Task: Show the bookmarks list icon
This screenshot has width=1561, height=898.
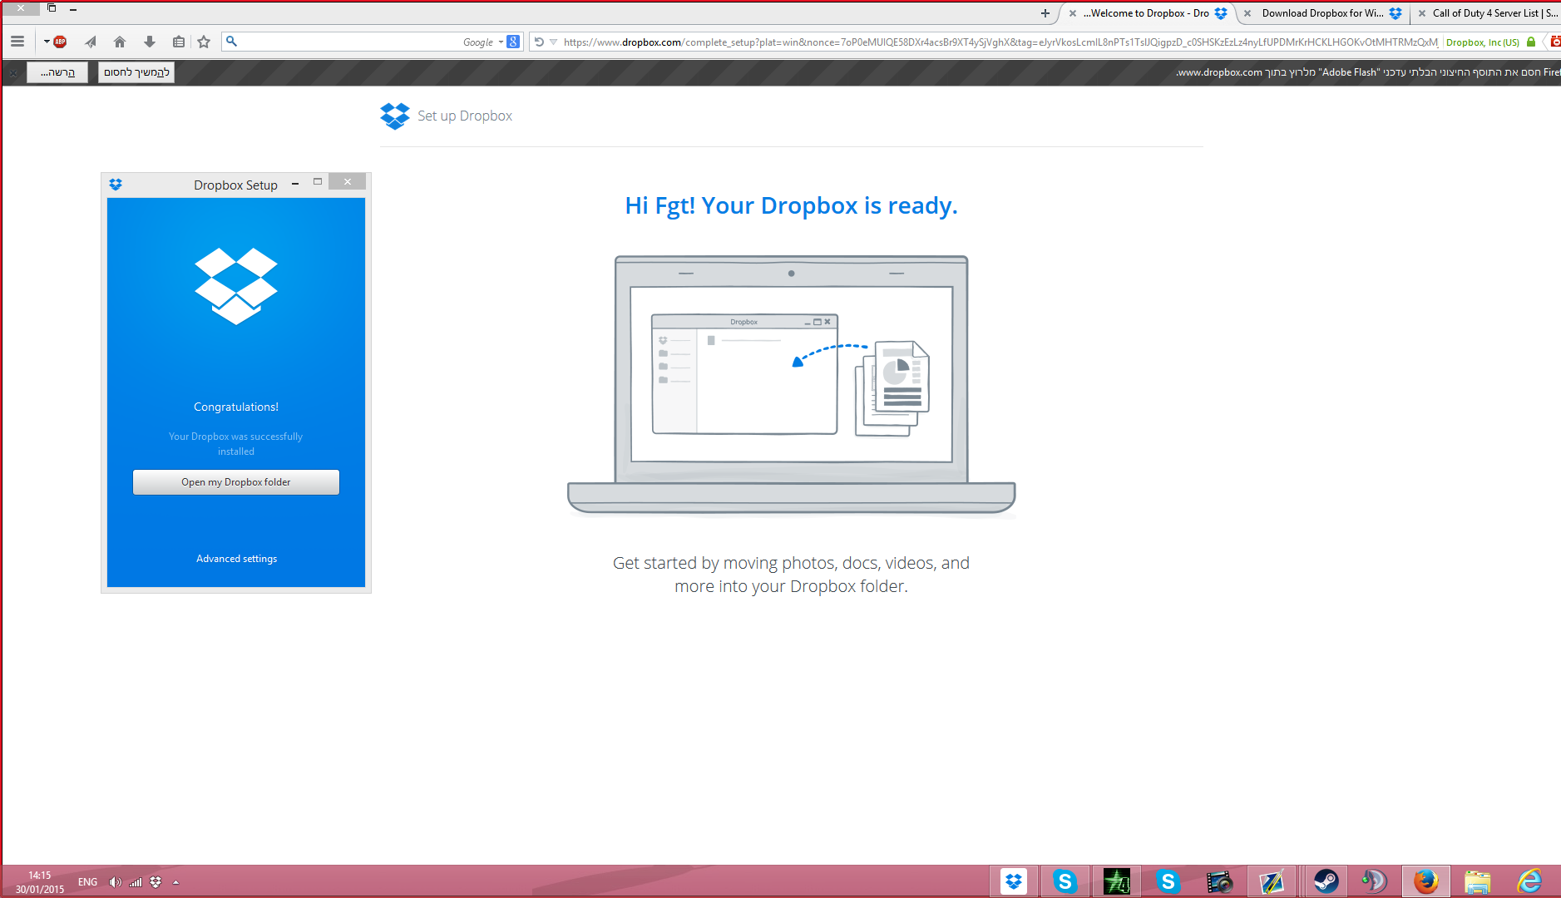Action: coord(179,42)
